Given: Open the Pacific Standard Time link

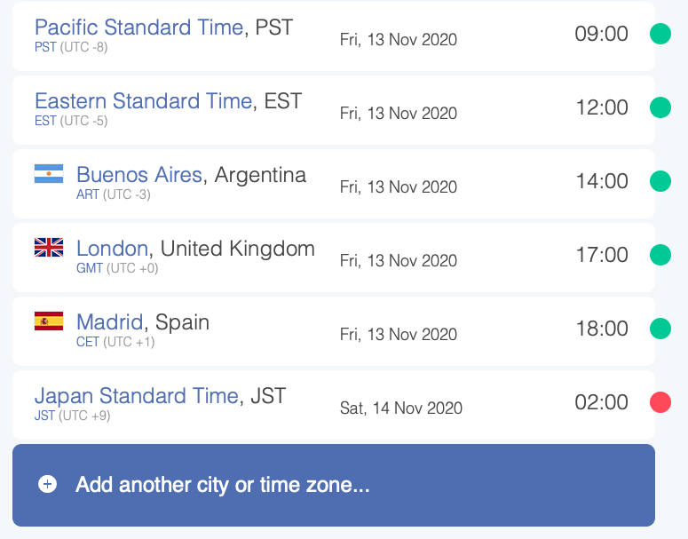Looking at the screenshot, I should coord(139,28).
